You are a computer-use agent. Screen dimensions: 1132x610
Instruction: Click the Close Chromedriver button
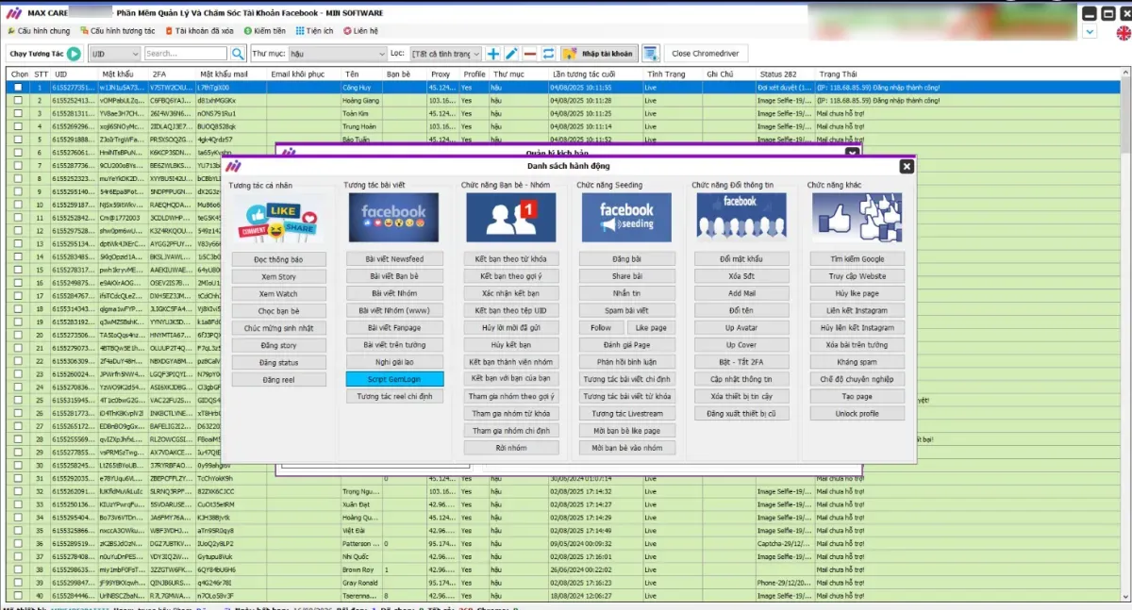(706, 54)
